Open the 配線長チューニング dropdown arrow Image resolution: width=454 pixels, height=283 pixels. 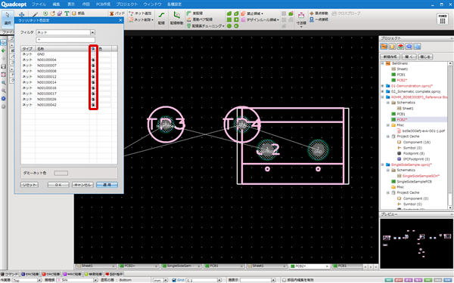coord(223,26)
